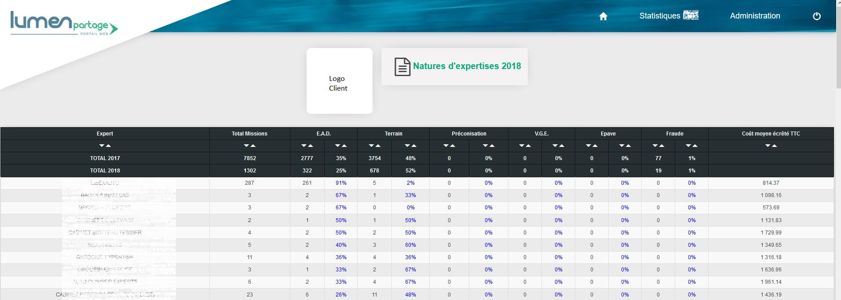The image size is (841, 300).
Task: Select the 814.37 average cost cell
Action: tap(771, 183)
